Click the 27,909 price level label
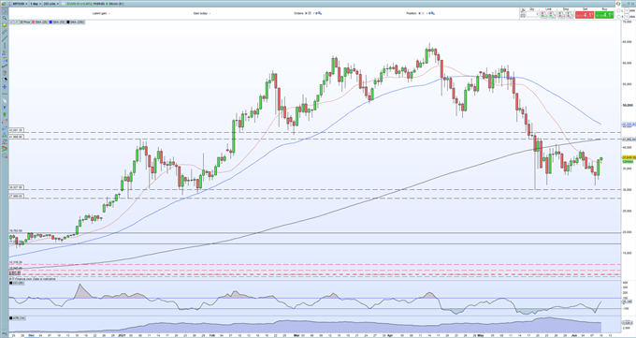 [x=16, y=196]
